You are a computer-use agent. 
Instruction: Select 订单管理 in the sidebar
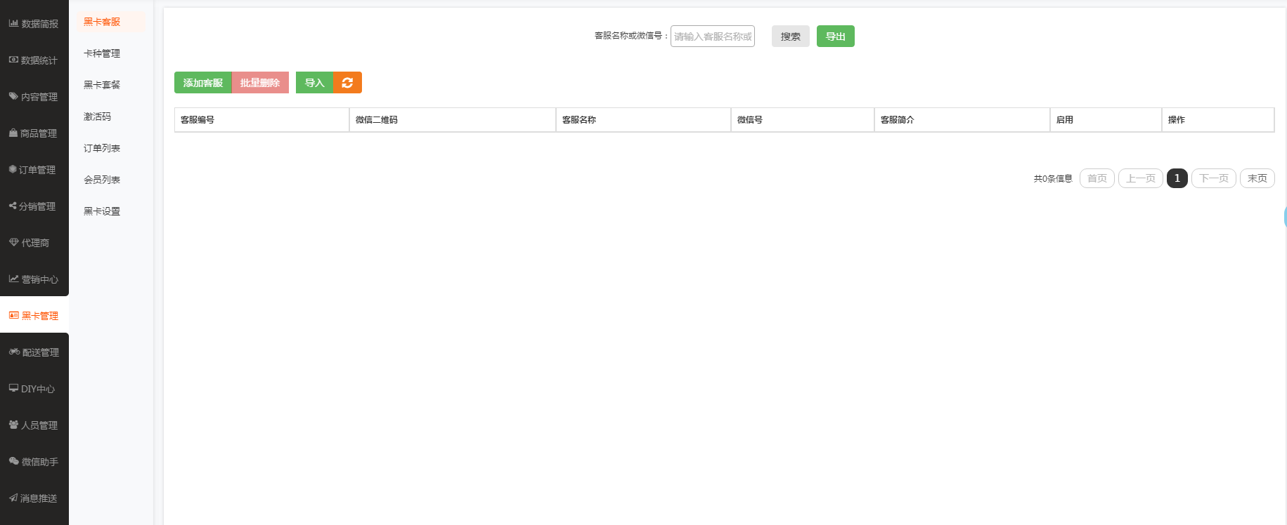34,170
